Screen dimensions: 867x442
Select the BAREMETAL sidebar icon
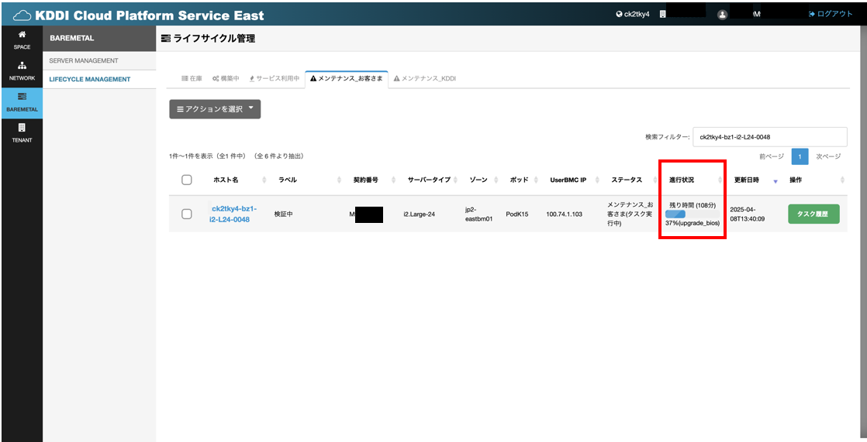tap(22, 97)
